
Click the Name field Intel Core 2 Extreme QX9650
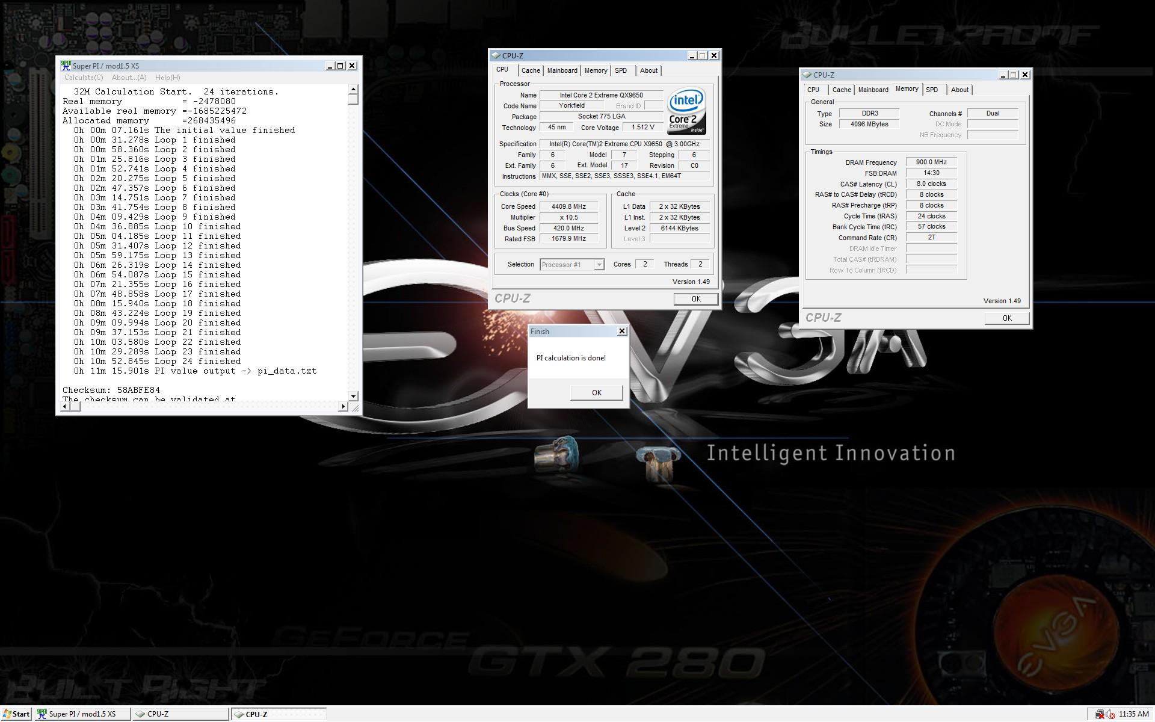tap(601, 95)
